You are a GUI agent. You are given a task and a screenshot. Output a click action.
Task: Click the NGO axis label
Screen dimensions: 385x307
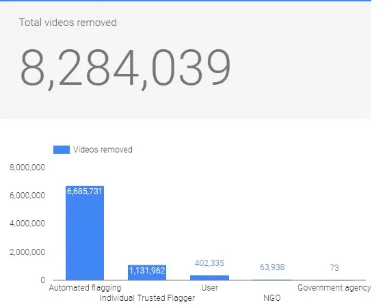[x=272, y=298]
